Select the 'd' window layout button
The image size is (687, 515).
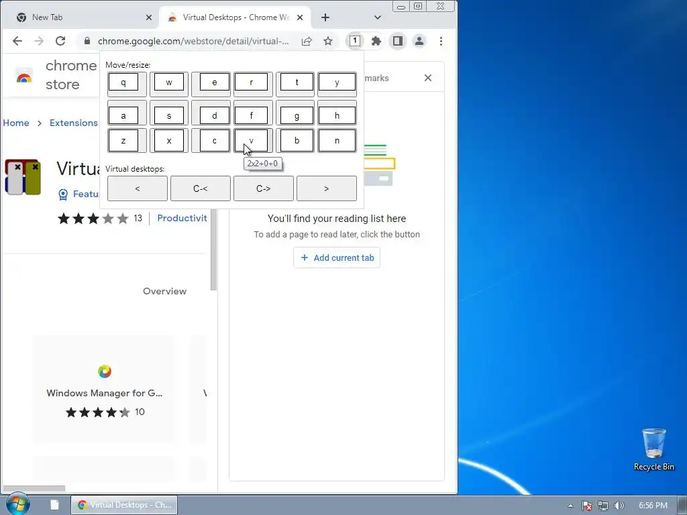[211, 113]
